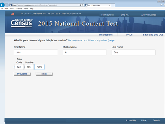
Task: Click the OMB No. label in header
Action: click(125, 15)
